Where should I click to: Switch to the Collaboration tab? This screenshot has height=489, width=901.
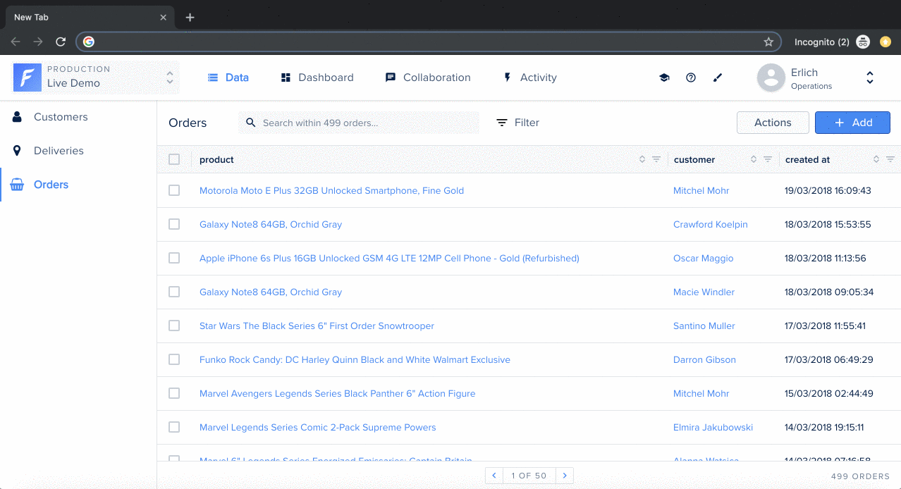[x=428, y=78]
